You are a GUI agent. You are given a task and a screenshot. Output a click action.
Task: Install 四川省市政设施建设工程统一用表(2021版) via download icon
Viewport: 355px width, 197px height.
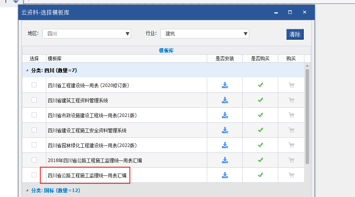click(x=225, y=115)
